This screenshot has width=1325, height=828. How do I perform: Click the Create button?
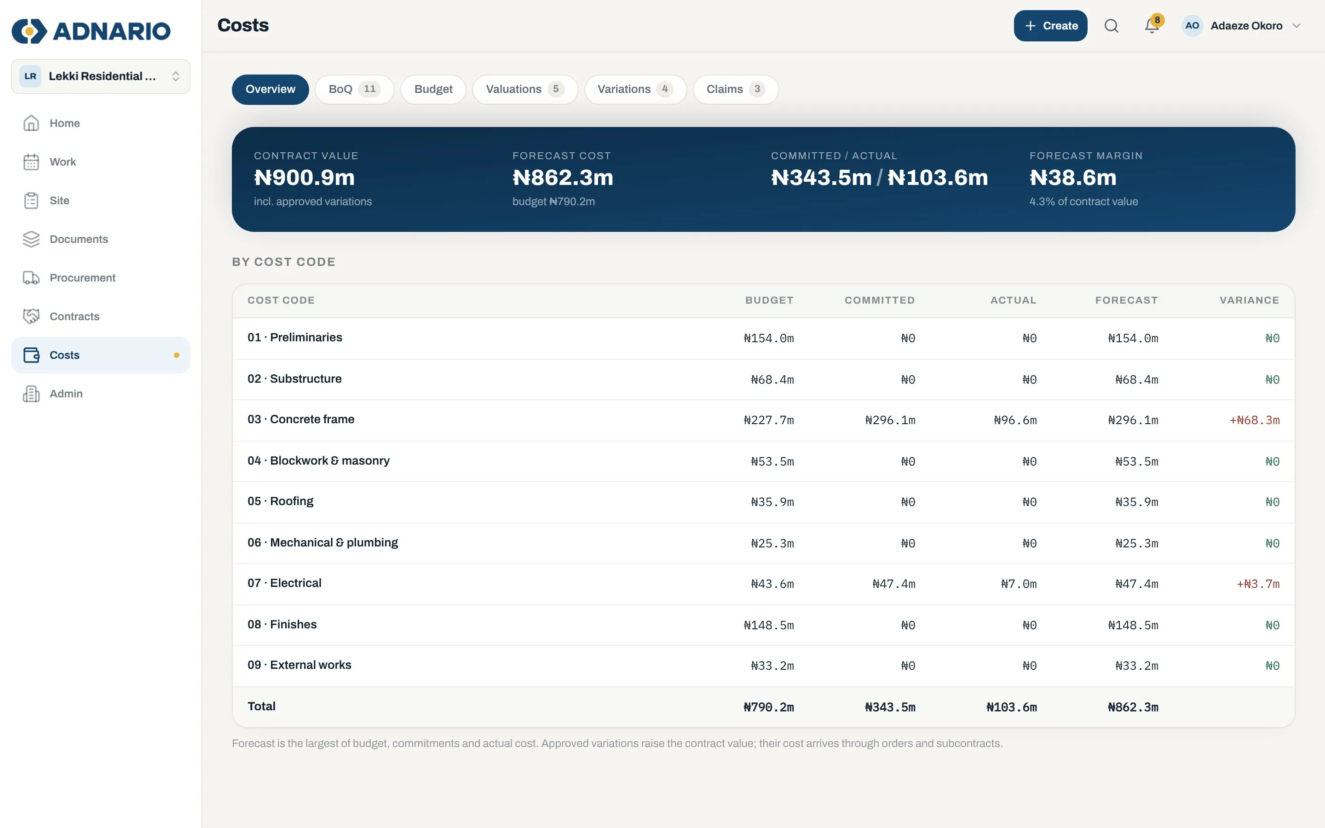pos(1050,26)
